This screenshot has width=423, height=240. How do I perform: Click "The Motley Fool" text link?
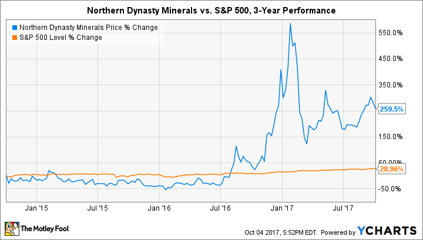(44, 228)
